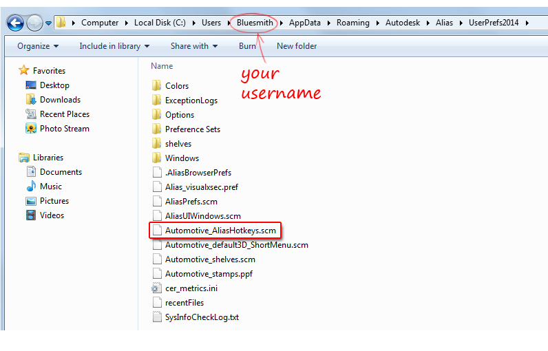Select Users breadcrumb in address bar
This screenshot has height=351, width=548.
pos(211,23)
